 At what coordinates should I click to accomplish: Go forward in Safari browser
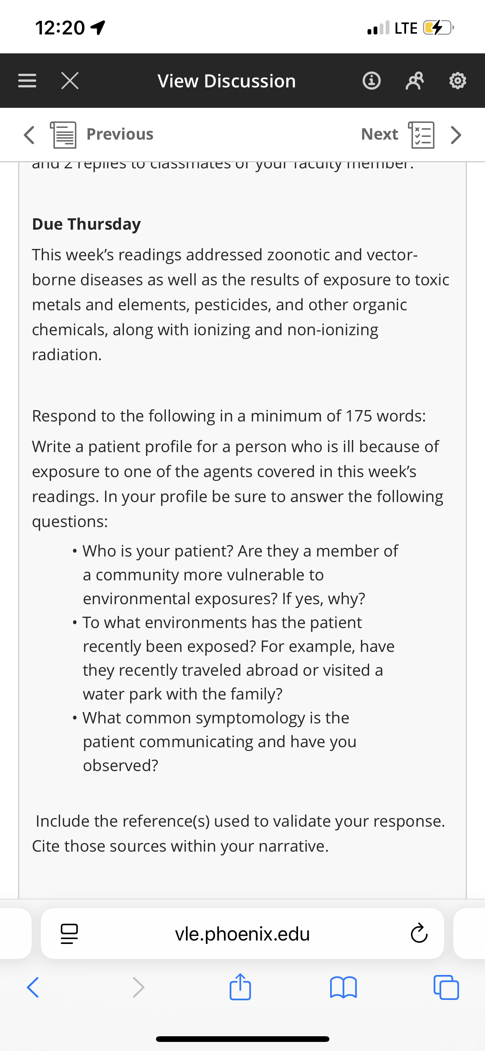[x=139, y=987]
